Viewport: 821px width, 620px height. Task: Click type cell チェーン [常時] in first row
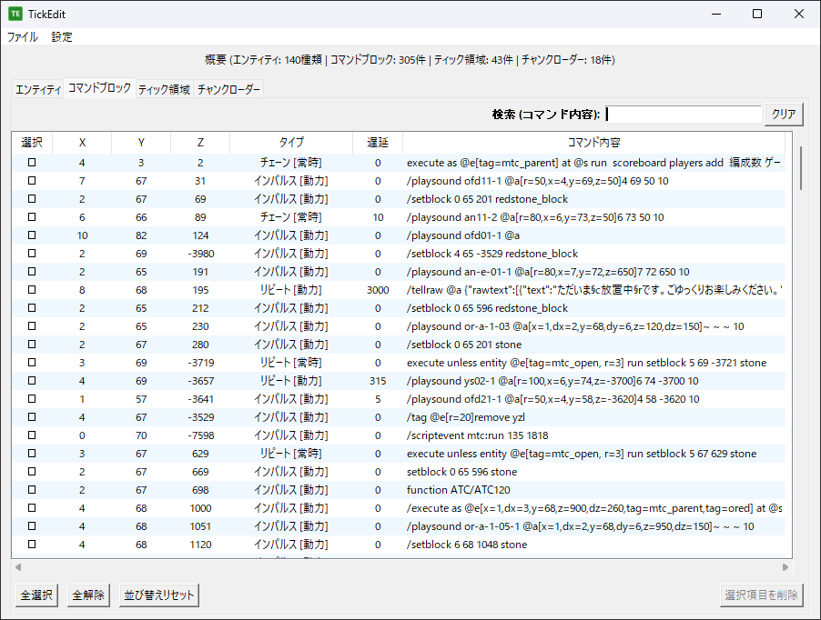point(291,163)
